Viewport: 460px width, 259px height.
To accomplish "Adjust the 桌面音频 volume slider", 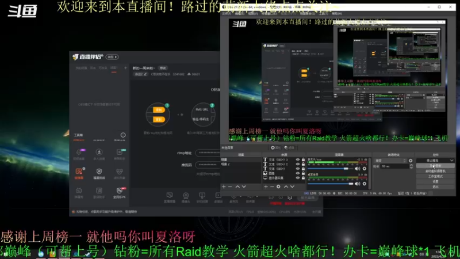I will point(330,184).
